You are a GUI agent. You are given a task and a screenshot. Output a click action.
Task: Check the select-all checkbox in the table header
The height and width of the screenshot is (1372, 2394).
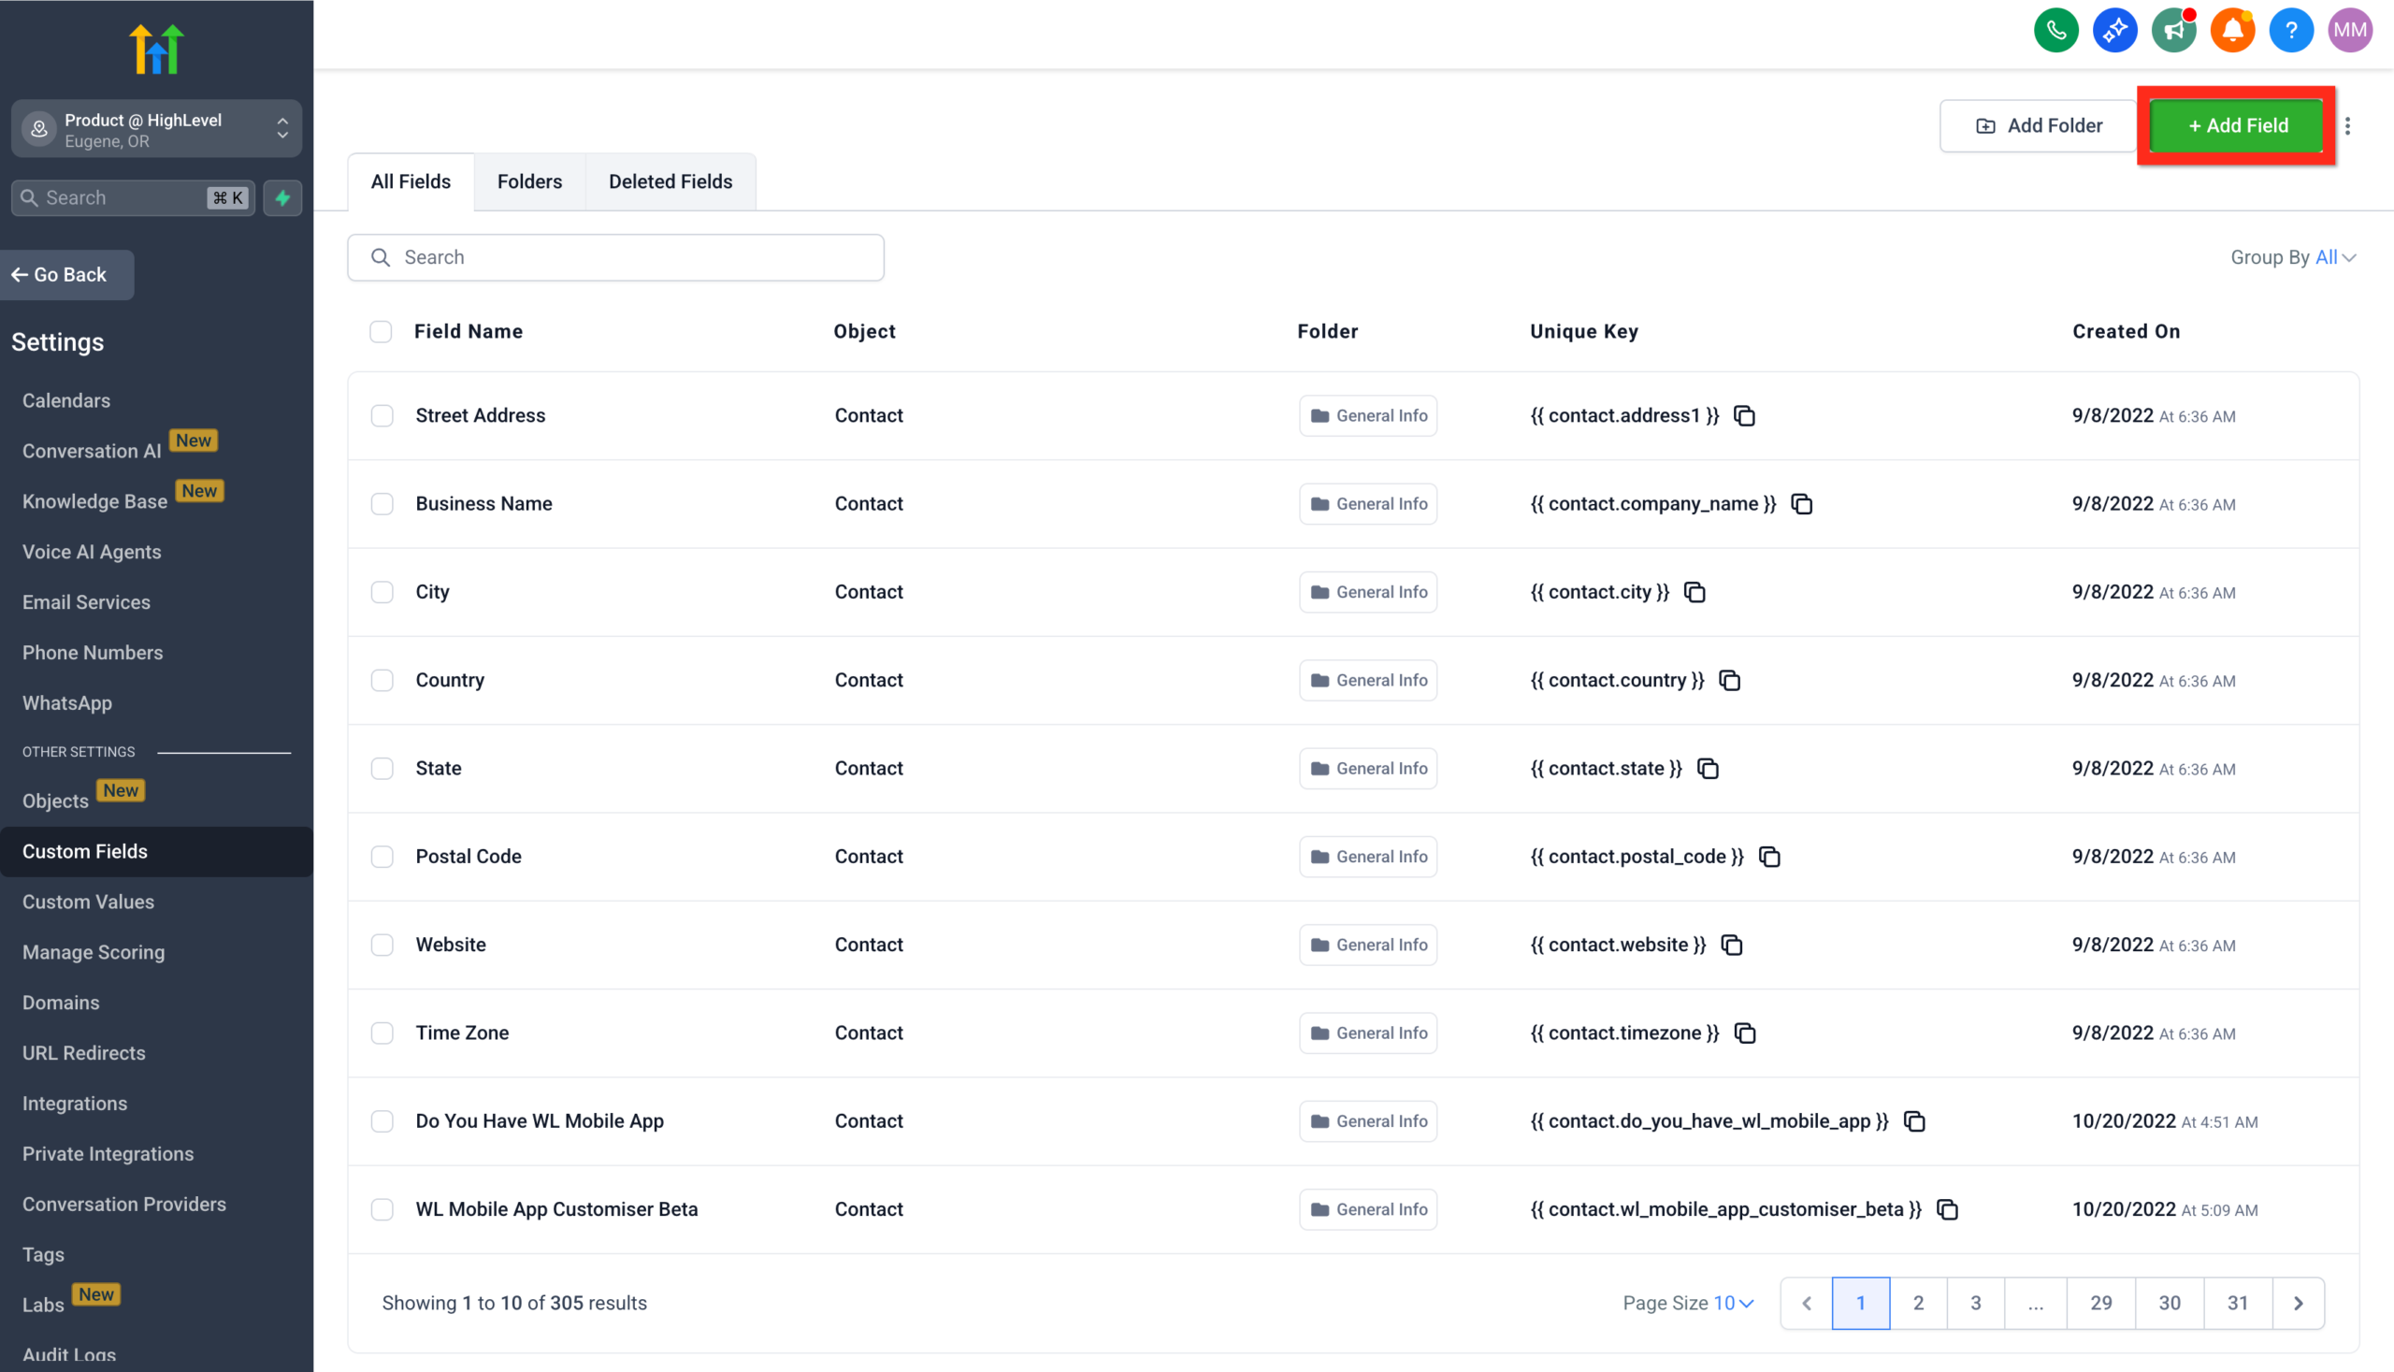click(x=381, y=332)
